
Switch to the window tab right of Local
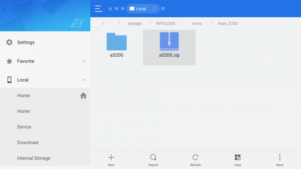tap(163, 9)
